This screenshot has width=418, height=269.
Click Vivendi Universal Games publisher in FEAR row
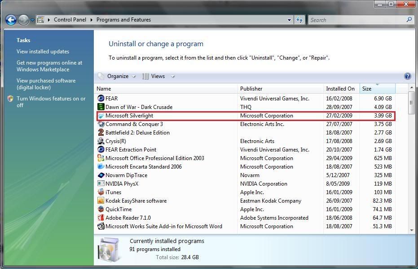(x=275, y=99)
